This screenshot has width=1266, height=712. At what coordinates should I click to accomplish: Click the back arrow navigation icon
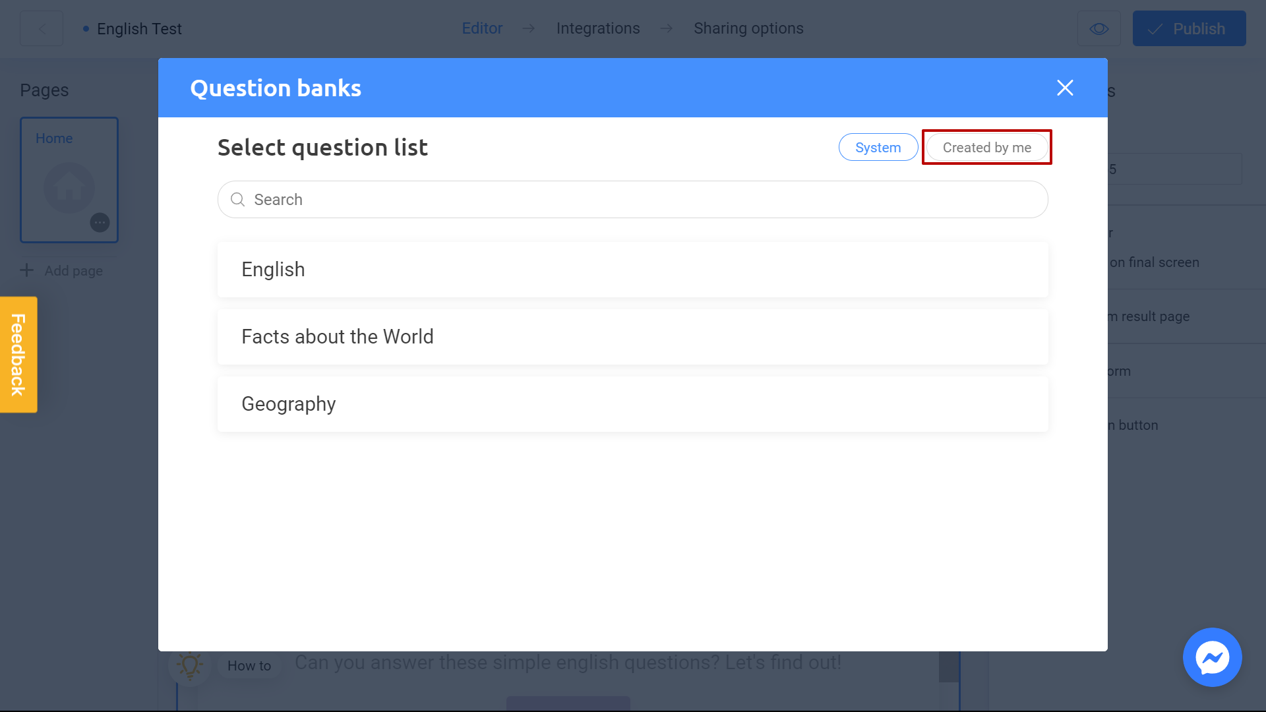[42, 29]
